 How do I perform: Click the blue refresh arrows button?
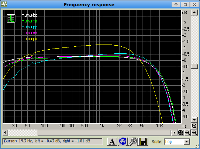(123, 142)
